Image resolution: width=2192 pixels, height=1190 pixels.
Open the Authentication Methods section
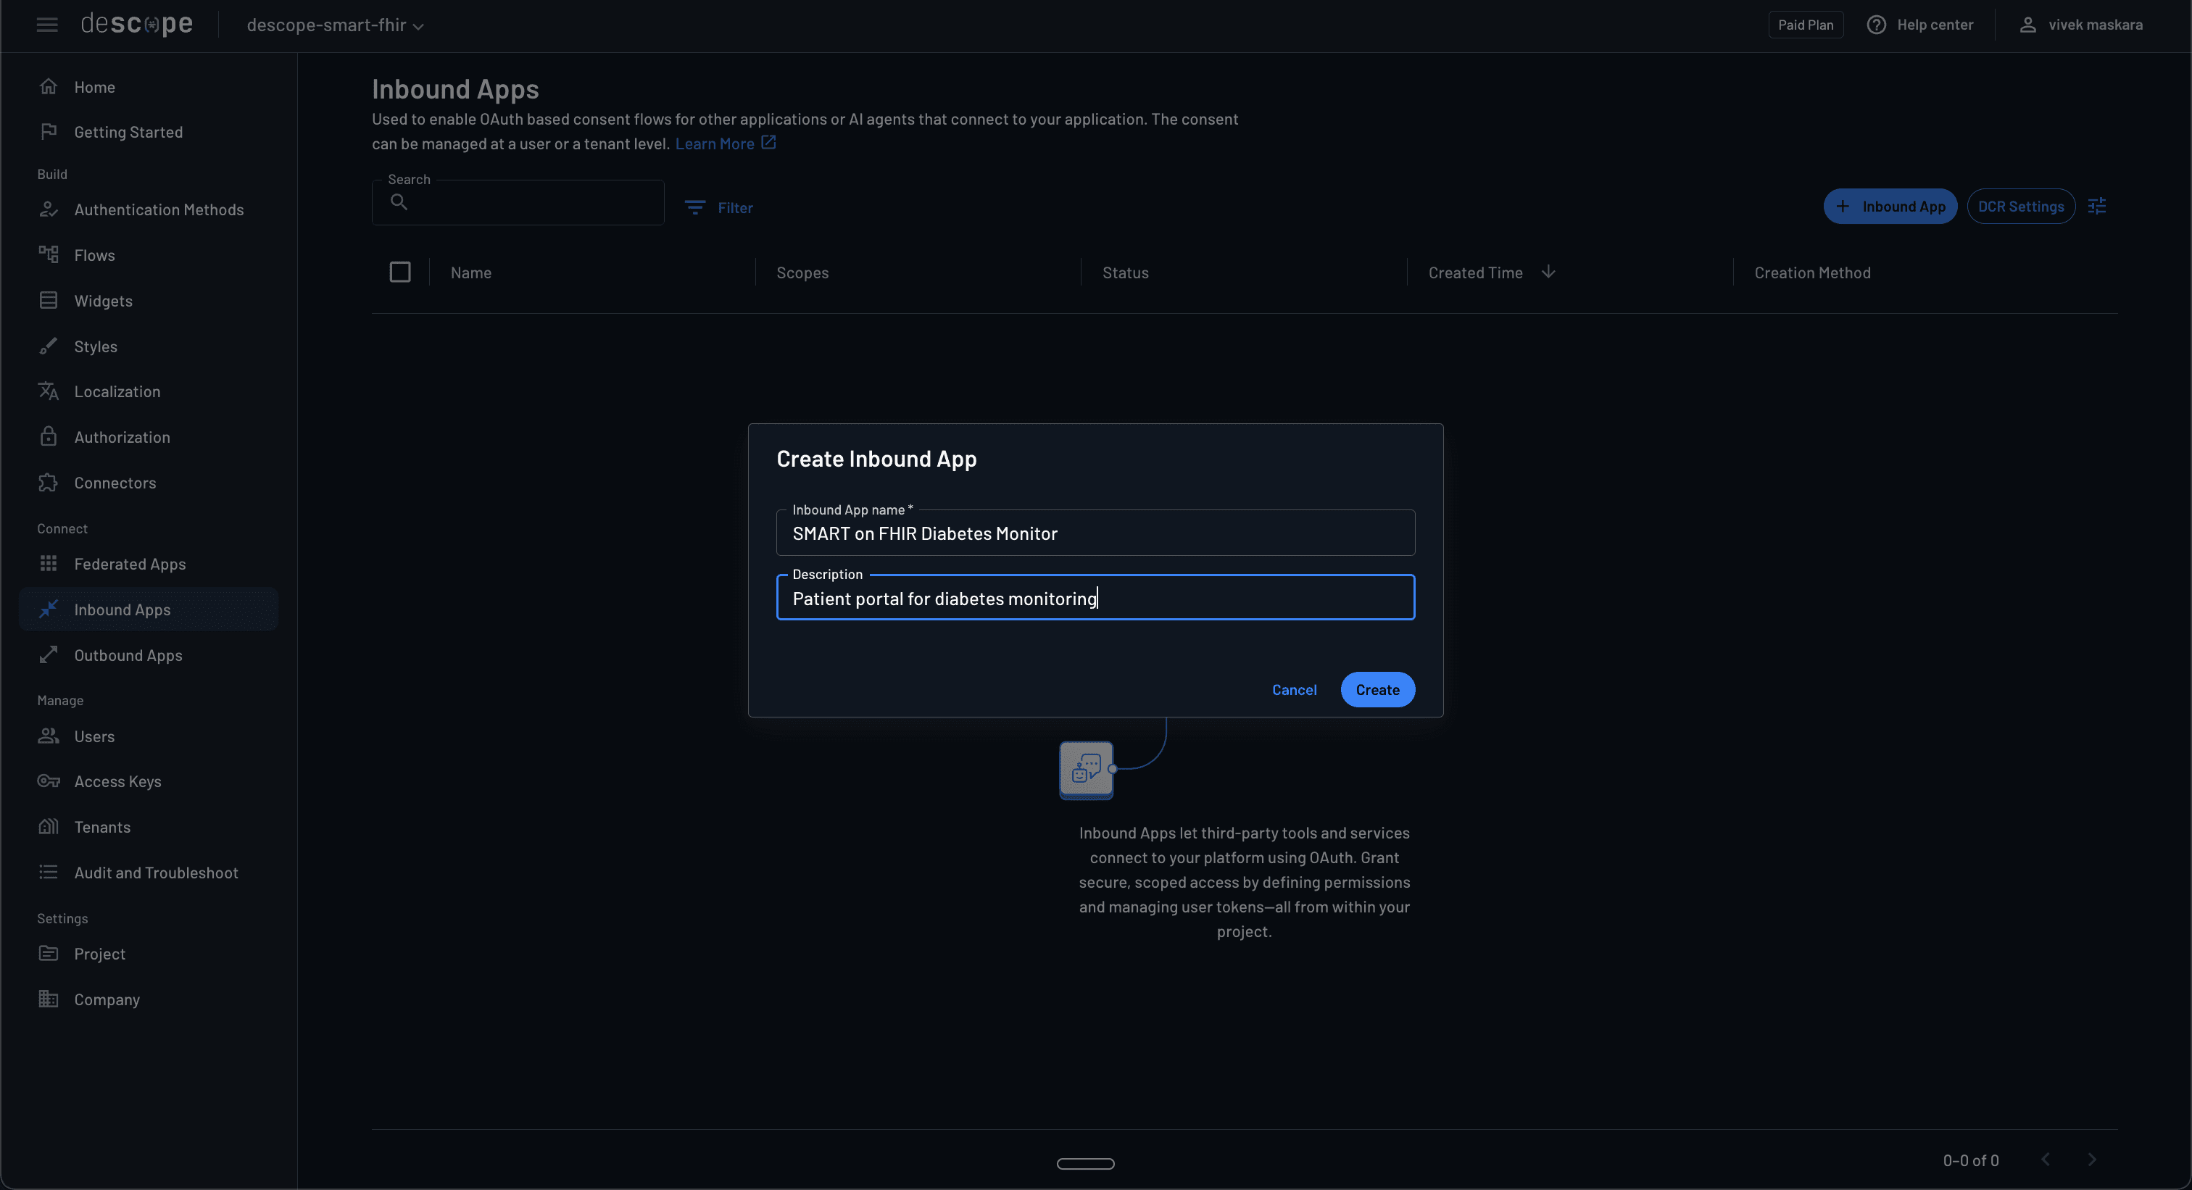tap(157, 209)
